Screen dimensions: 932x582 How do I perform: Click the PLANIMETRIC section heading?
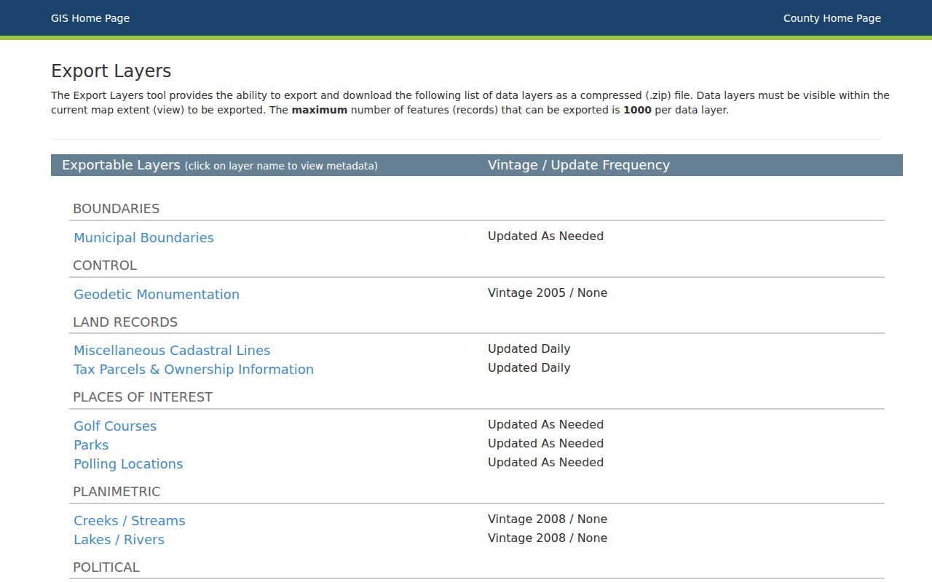[116, 491]
